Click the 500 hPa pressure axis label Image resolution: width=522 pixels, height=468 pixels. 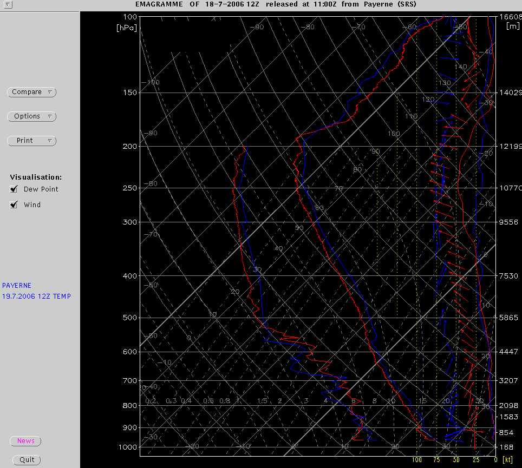pos(129,318)
